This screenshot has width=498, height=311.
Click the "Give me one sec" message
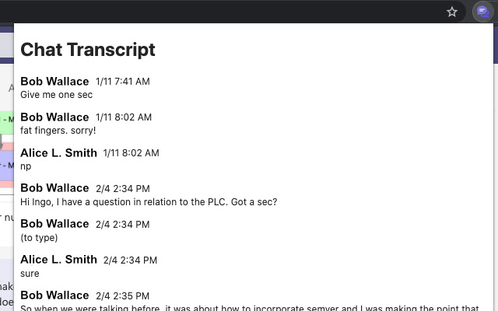[x=56, y=95]
